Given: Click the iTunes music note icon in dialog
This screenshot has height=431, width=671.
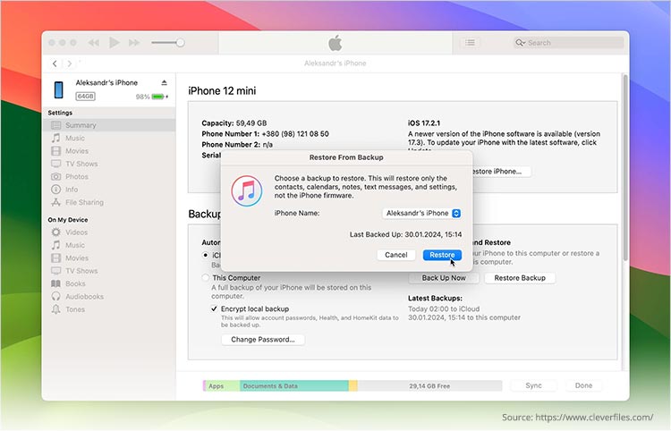Looking at the screenshot, I should pyautogui.click(x=247, y=190).
